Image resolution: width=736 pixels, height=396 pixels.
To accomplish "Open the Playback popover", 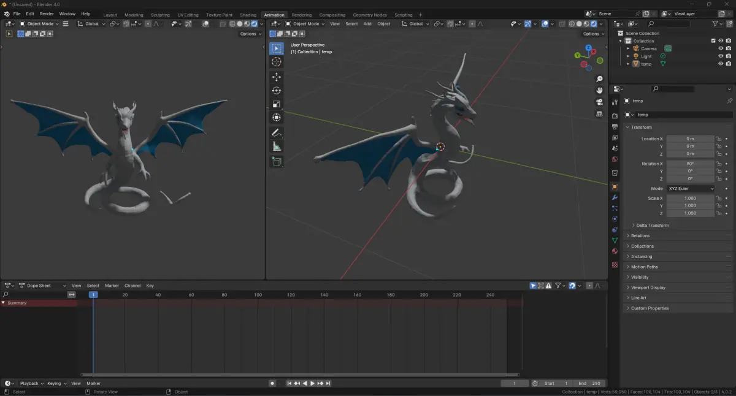I will [31, 383].
